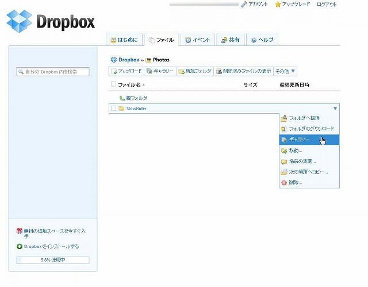Viewport: 368px width, 287px height.
Task: Click the アップロード button
Action: (126, 71)
